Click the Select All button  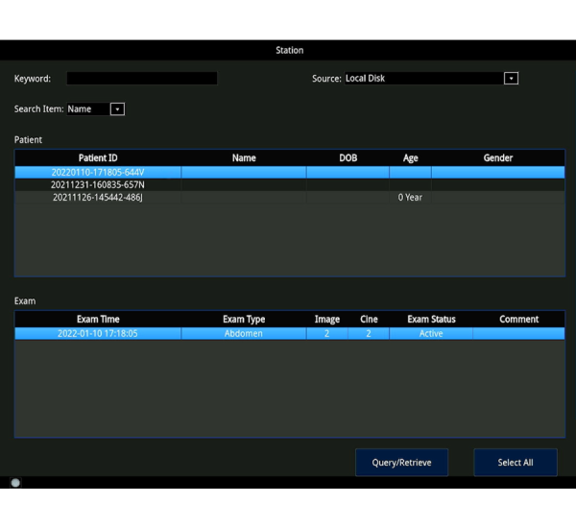point(516,463)
